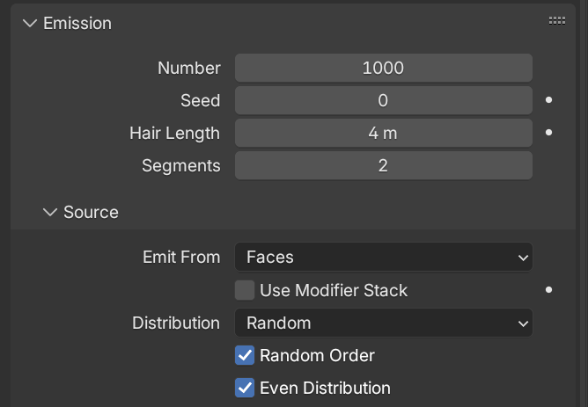Collapse the Emission panel chevron
Image resolution: width=588 pixels, height=407 pixels.
pyautogui.click(x=30, y=23)
